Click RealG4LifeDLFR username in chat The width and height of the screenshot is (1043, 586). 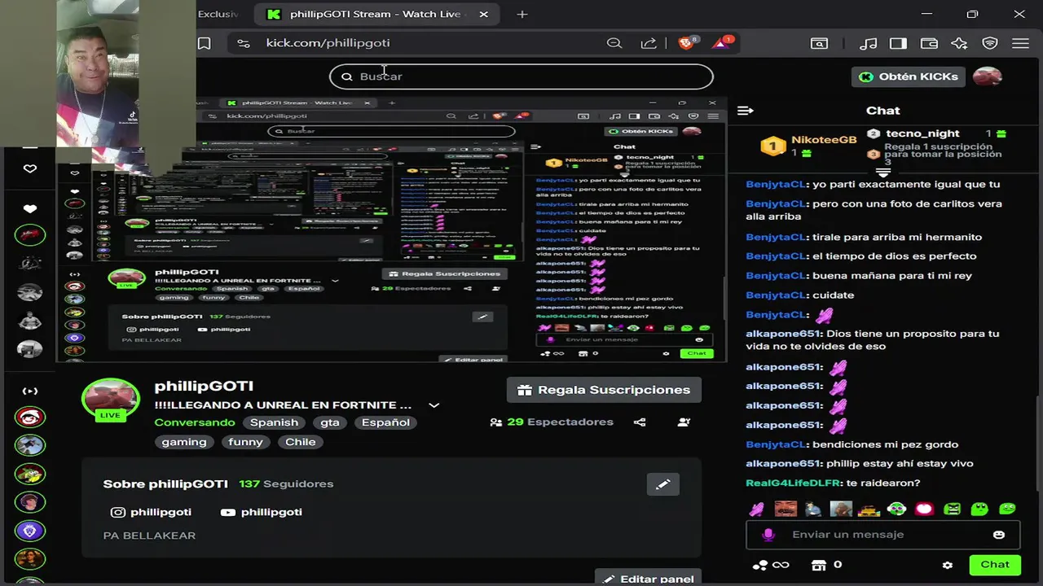tap(793, 483)
